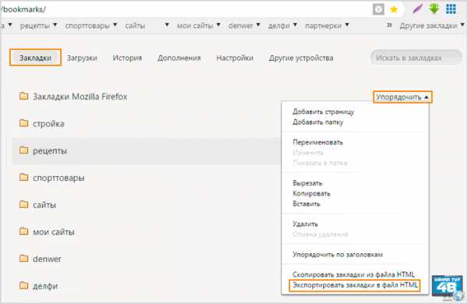This screenshot has height=304, width=468.
Task: Open Другие закладки dropdown
Action: click(x=432, y=26)
